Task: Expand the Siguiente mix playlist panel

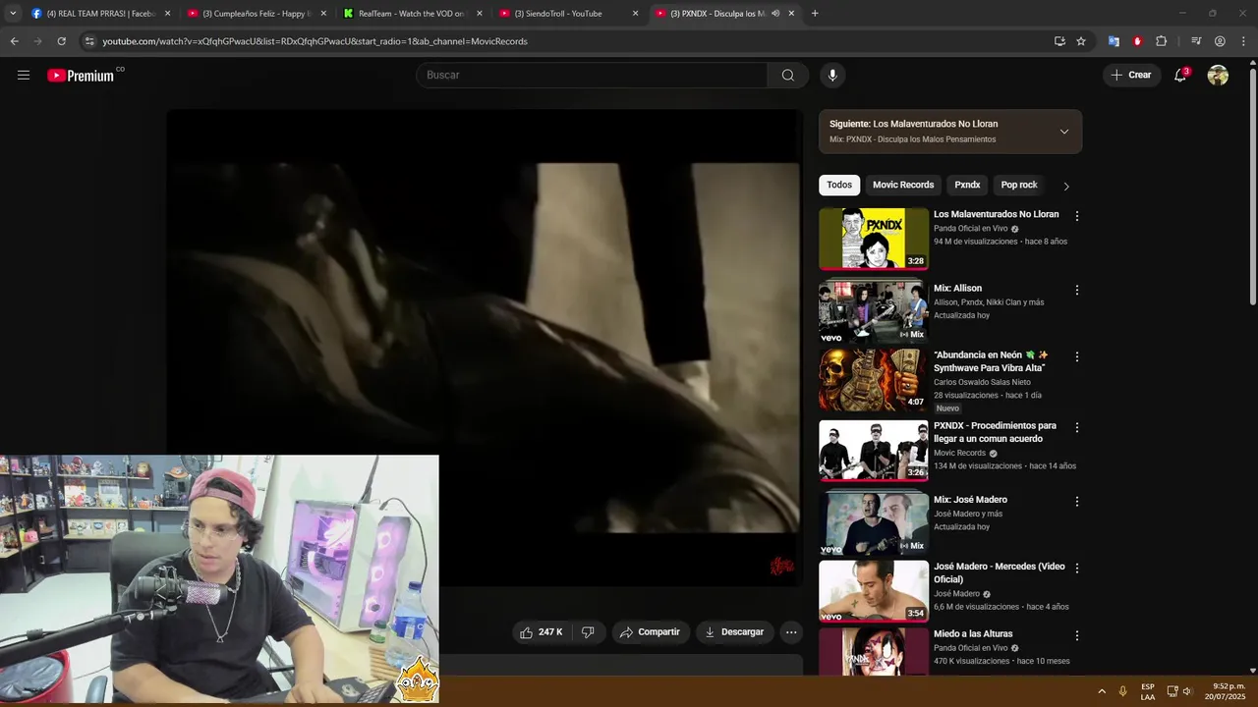Action: tap(1063, 132)
